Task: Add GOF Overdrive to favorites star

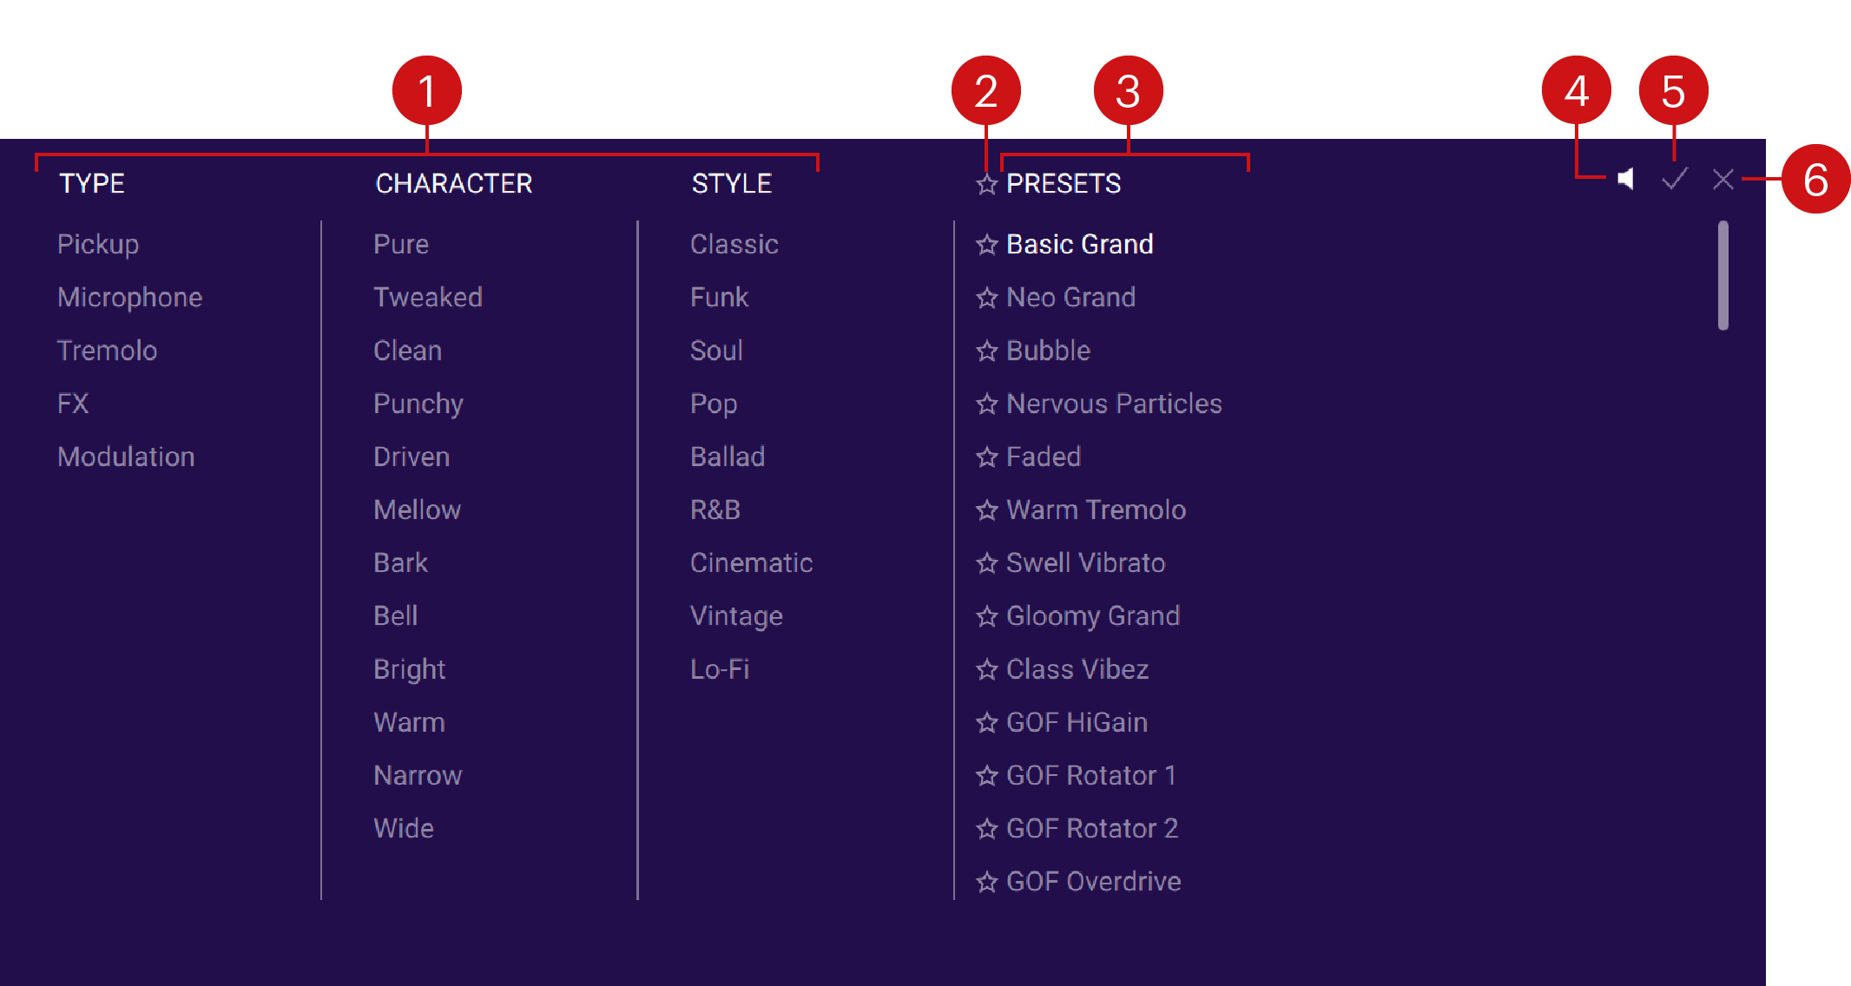Action: pyautogui.click(x=986, y=883)
